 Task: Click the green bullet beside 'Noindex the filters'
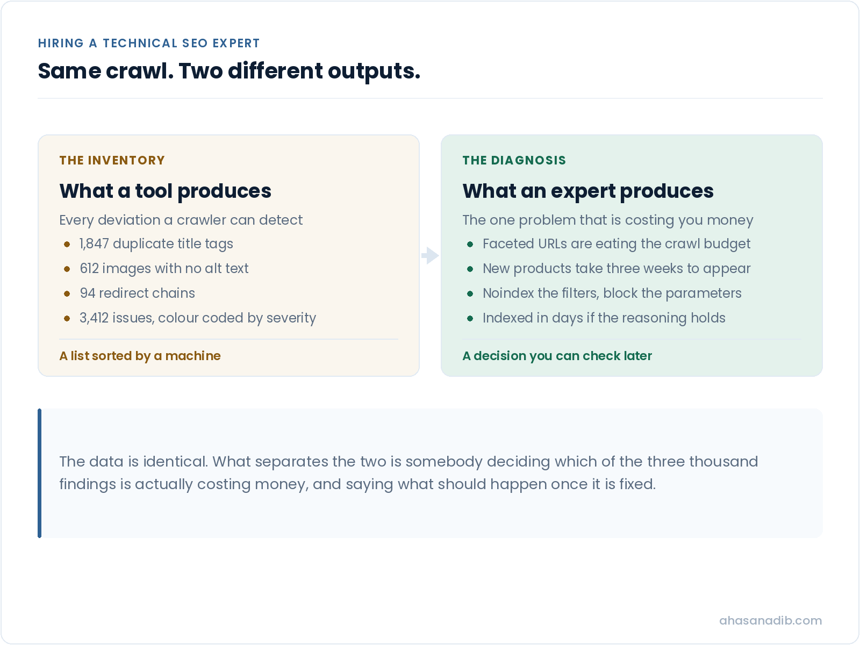click(x=470, y=293)
